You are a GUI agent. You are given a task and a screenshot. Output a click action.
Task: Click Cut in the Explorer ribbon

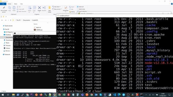click(x=19, y=7)
